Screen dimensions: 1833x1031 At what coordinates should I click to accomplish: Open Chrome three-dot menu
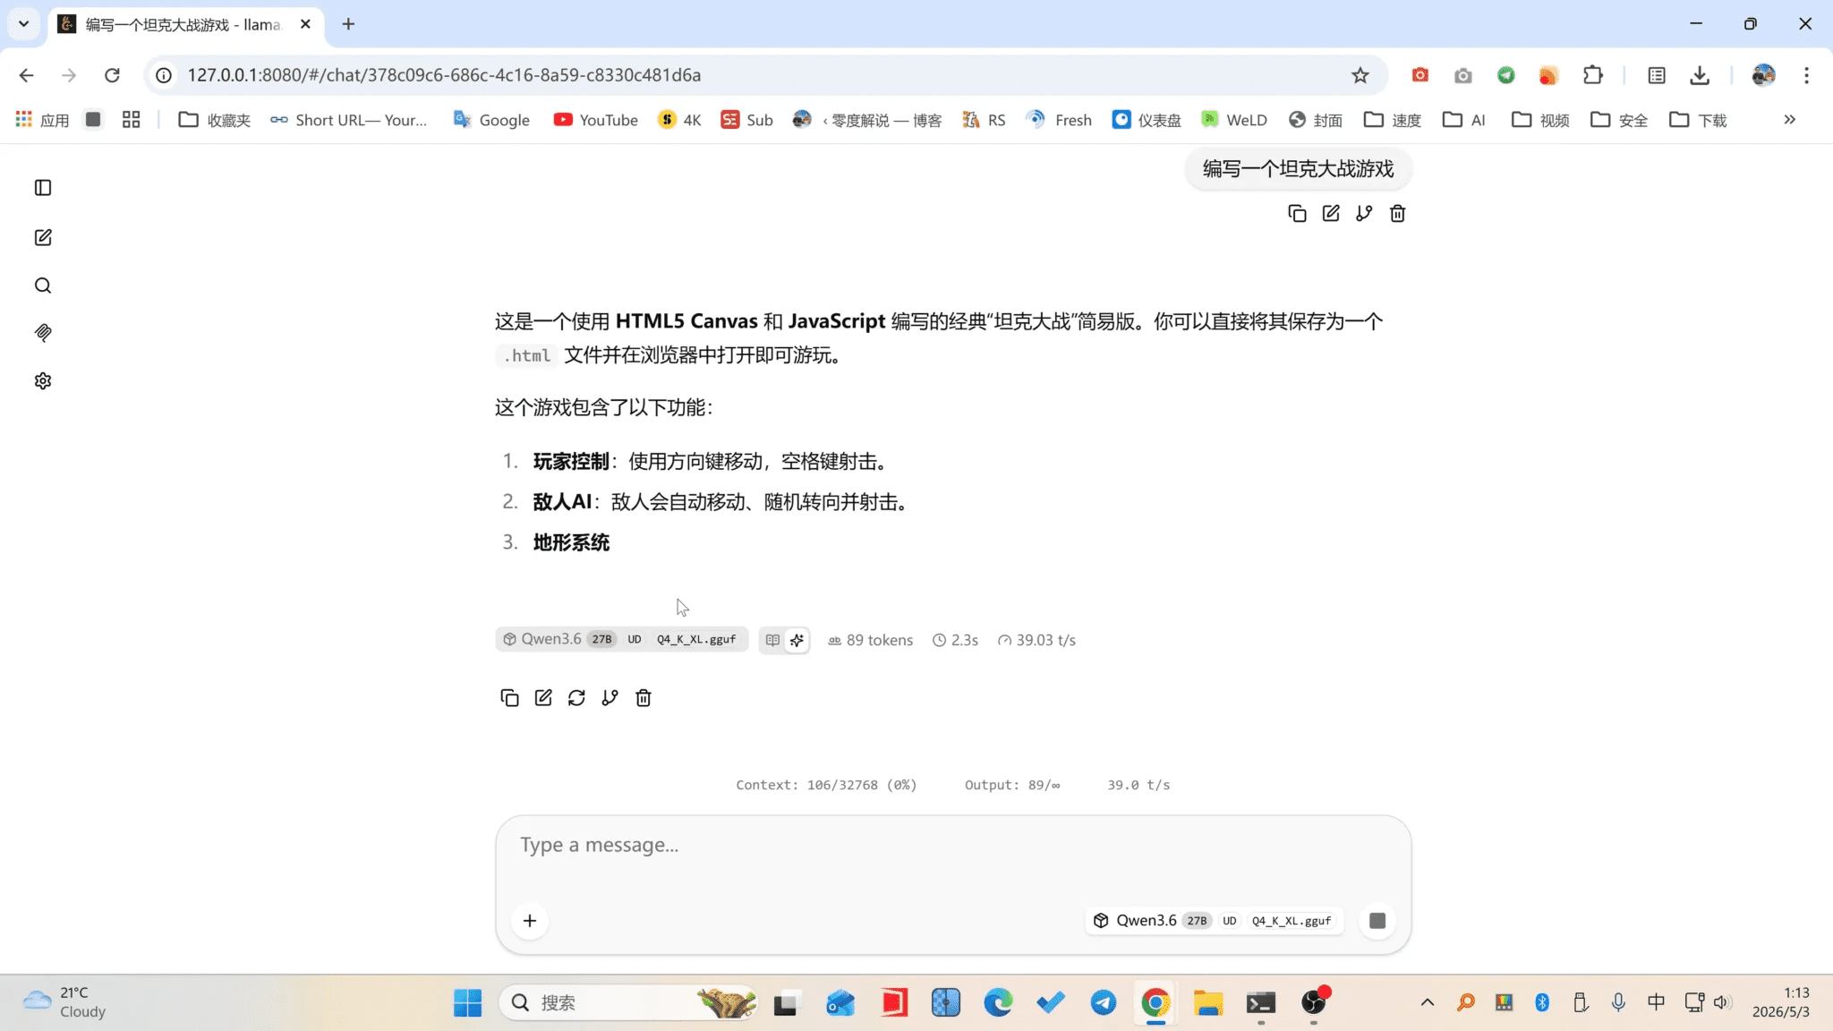coord(1806,75)
